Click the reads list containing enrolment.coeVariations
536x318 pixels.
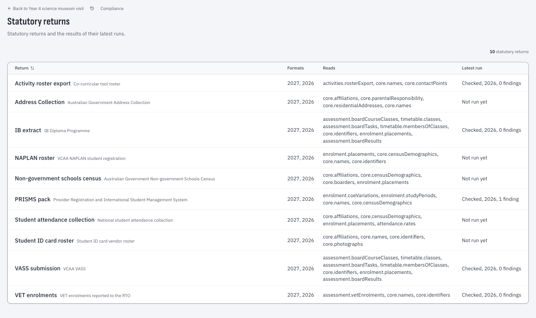tap(380, 199)
